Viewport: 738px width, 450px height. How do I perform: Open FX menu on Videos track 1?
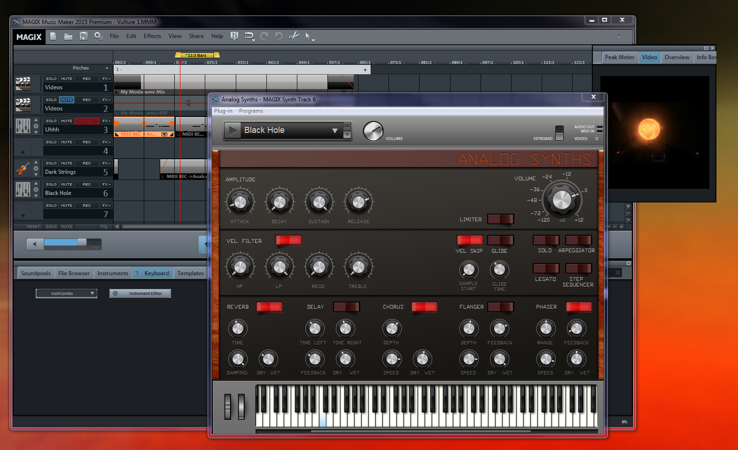click(106, 79)
